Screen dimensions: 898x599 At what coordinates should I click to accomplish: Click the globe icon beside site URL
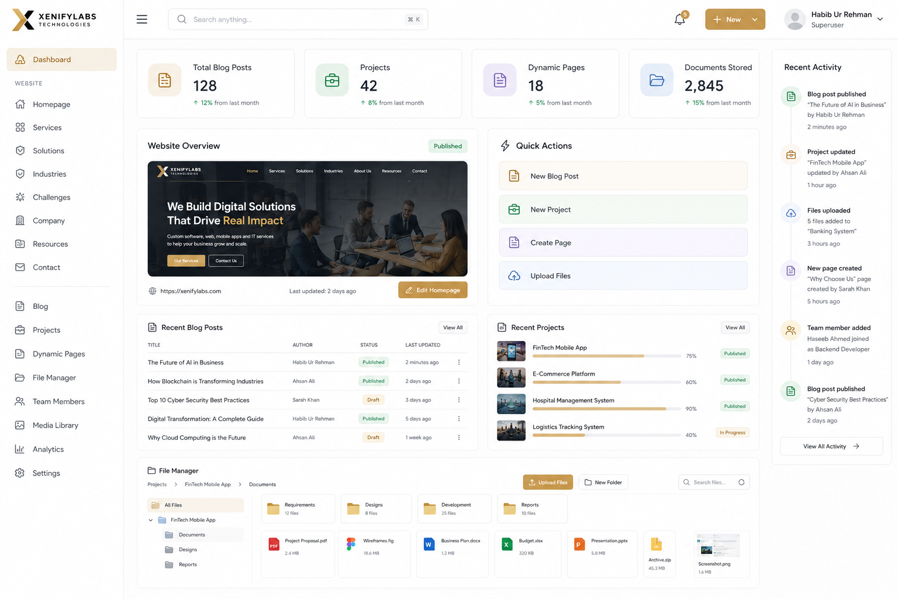click(x=153, y=291)
